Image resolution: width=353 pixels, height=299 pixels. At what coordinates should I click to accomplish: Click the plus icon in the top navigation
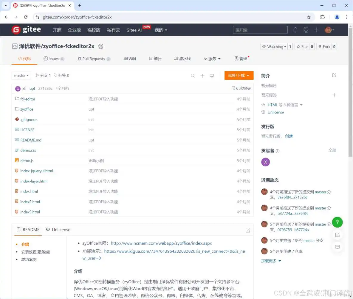tap(317, 30)
